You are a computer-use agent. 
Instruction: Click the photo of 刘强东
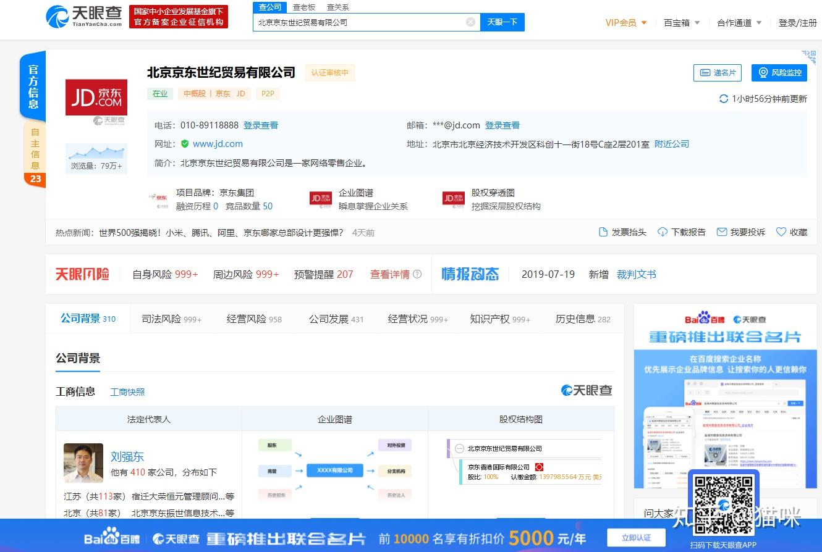(x=83, y=463)
